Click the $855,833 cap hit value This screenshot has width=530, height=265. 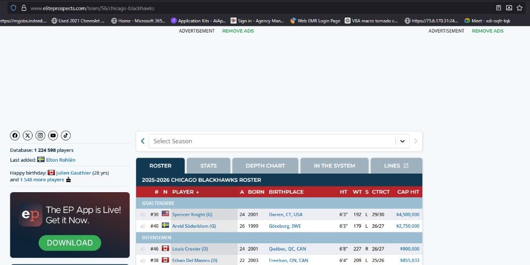410,260
